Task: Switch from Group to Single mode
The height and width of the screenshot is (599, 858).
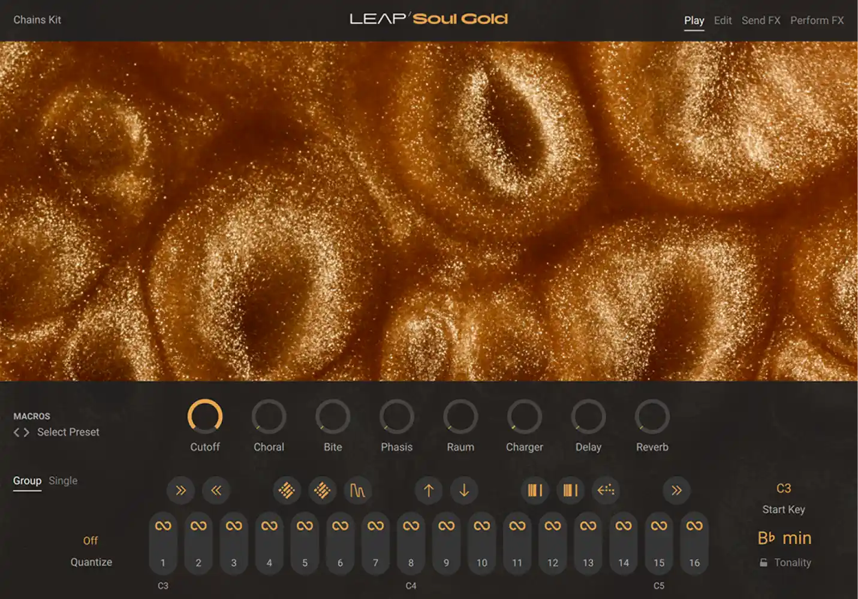Action: click(63, 480)
